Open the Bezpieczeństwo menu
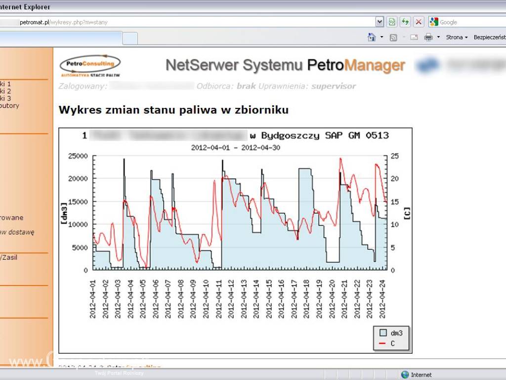 pyautogui.click(x=490, y=37)
